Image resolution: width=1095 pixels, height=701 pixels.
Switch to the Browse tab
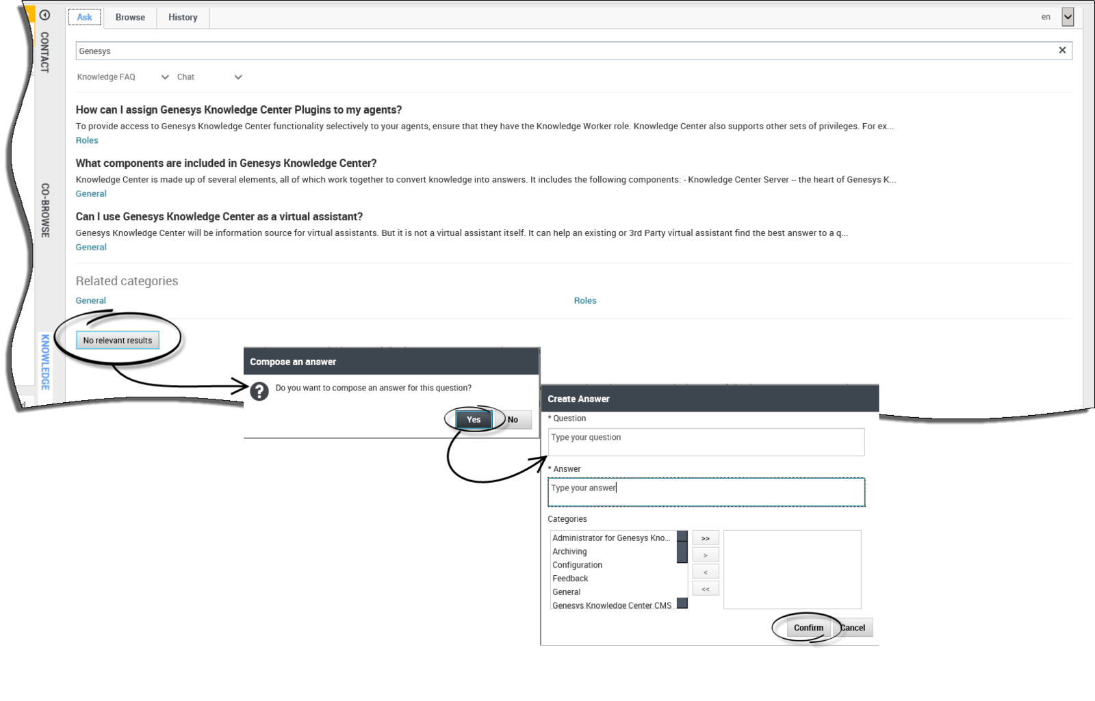(x=130, y=17)
